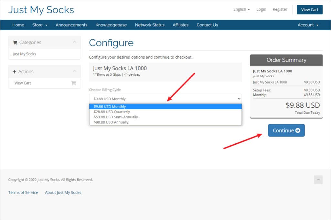Collapse the Categories panel chevron
This screenshot has width=331, height=220.
coord(75,42)
